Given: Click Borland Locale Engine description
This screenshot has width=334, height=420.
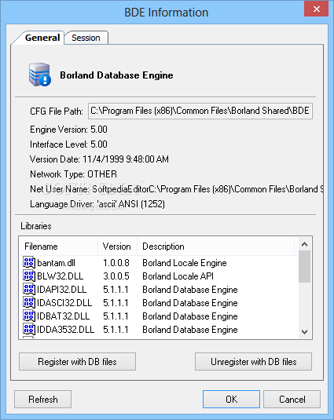Looking at the screenshot, I should click(185, 263).
